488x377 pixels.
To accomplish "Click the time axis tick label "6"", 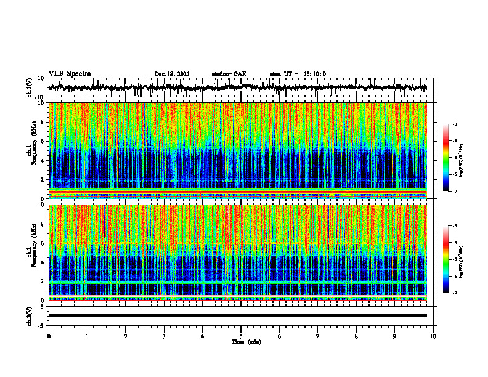I will pos(280,336).
